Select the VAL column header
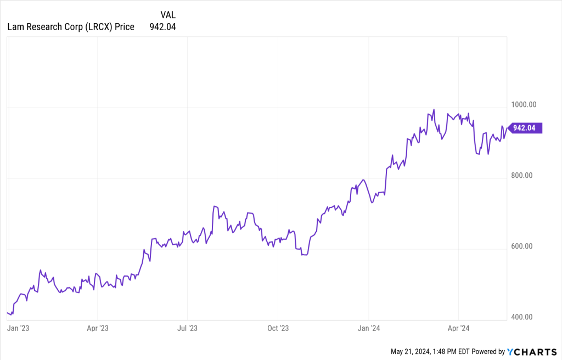Screen dimensions: 562x360 pyautogui.click(x=168, y=14)
